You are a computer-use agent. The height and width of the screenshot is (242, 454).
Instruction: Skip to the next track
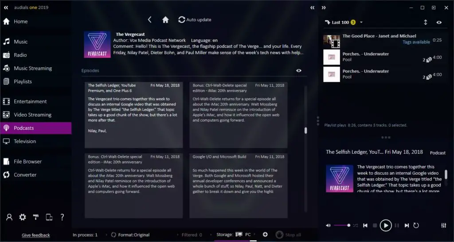(x=407, y=226)
